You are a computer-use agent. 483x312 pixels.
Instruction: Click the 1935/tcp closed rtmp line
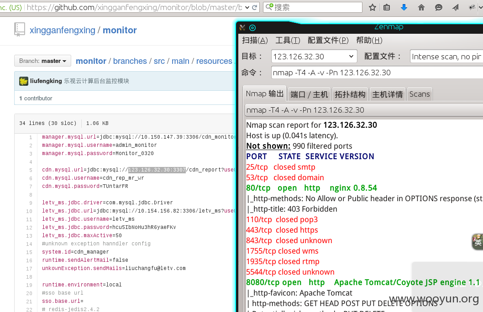283,261
